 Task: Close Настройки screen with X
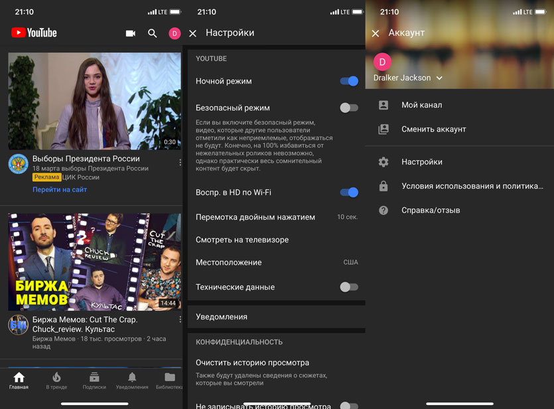pos(192,34)
